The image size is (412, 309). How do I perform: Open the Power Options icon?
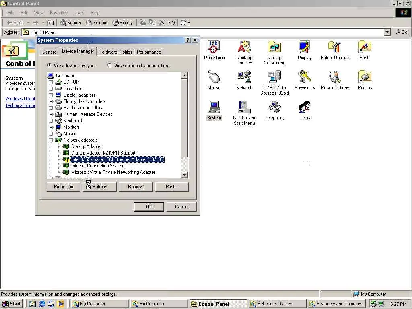tap(335, 80)
